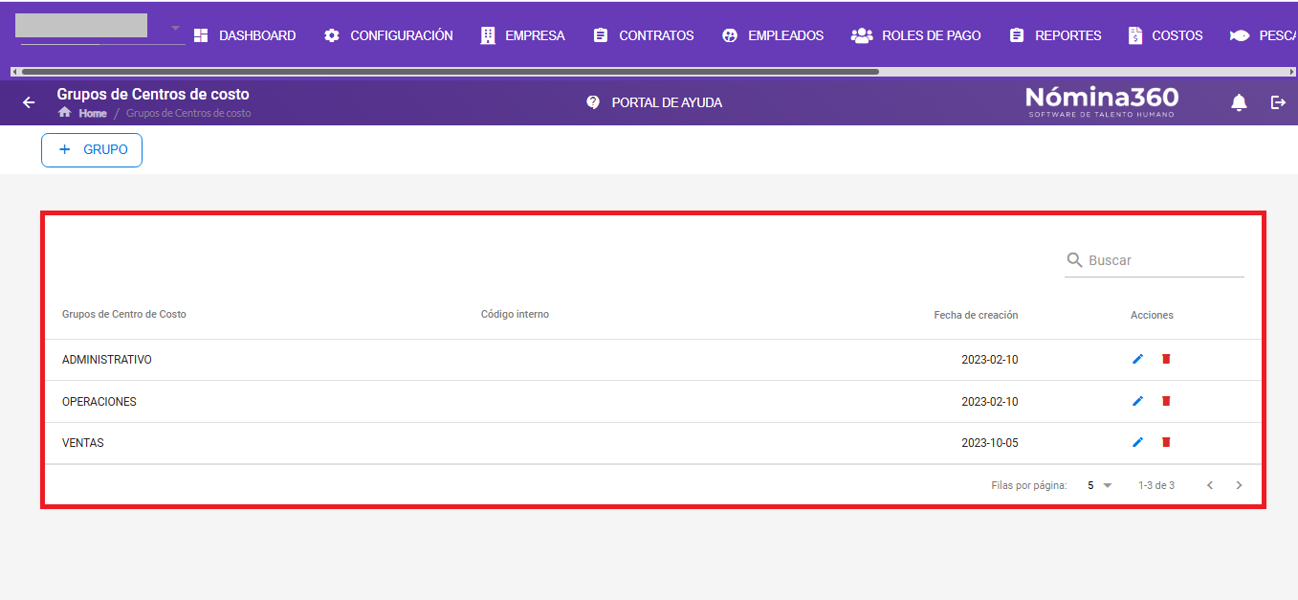Delete the OPERACIONES group with the trash icon
The width and height of the screenshot is (1298, 600).
pos(1166,401)
